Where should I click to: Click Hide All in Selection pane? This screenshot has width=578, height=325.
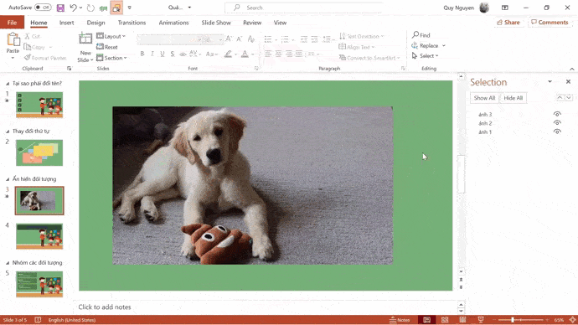[513, 98]
